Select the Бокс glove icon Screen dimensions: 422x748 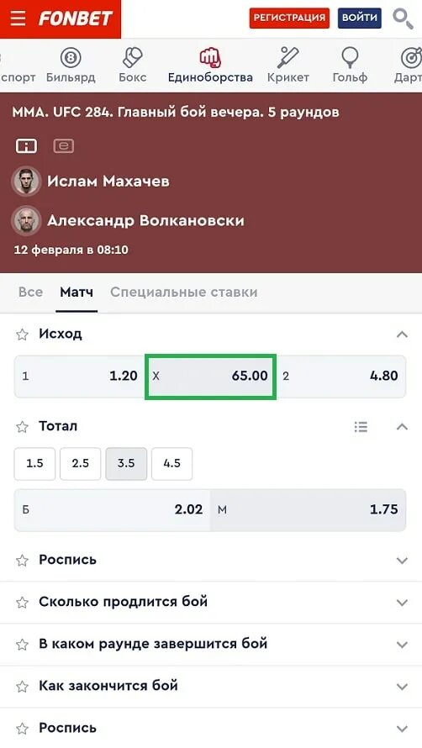132,58
